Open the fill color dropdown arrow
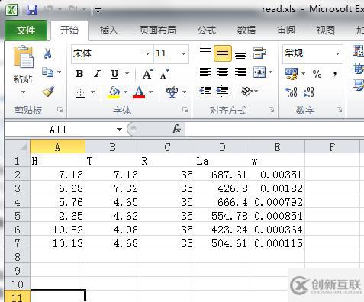 (x=126, y=92)
